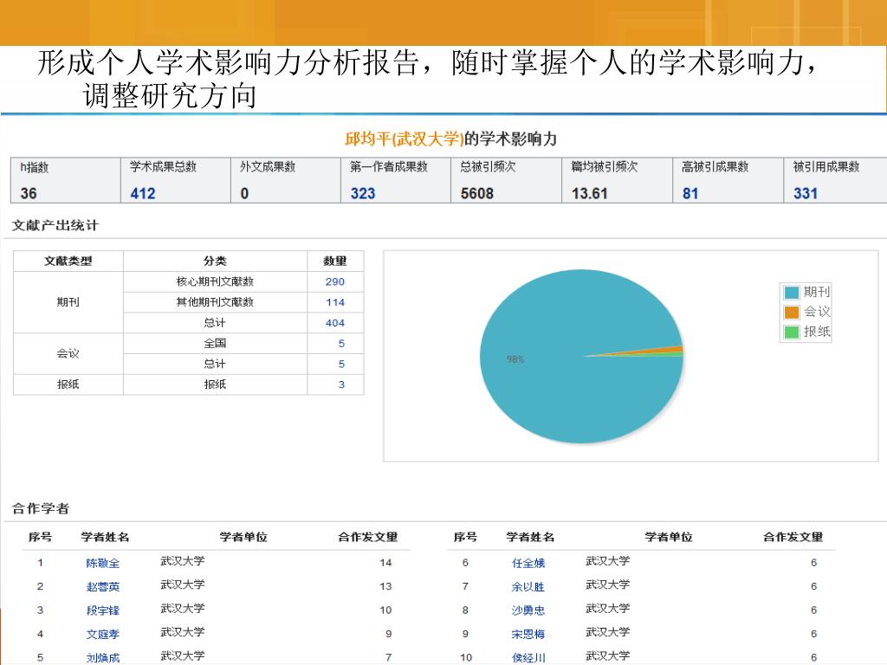Open the 高被引成果数 value 81
887x665 pixels.
tap(690, 193)
